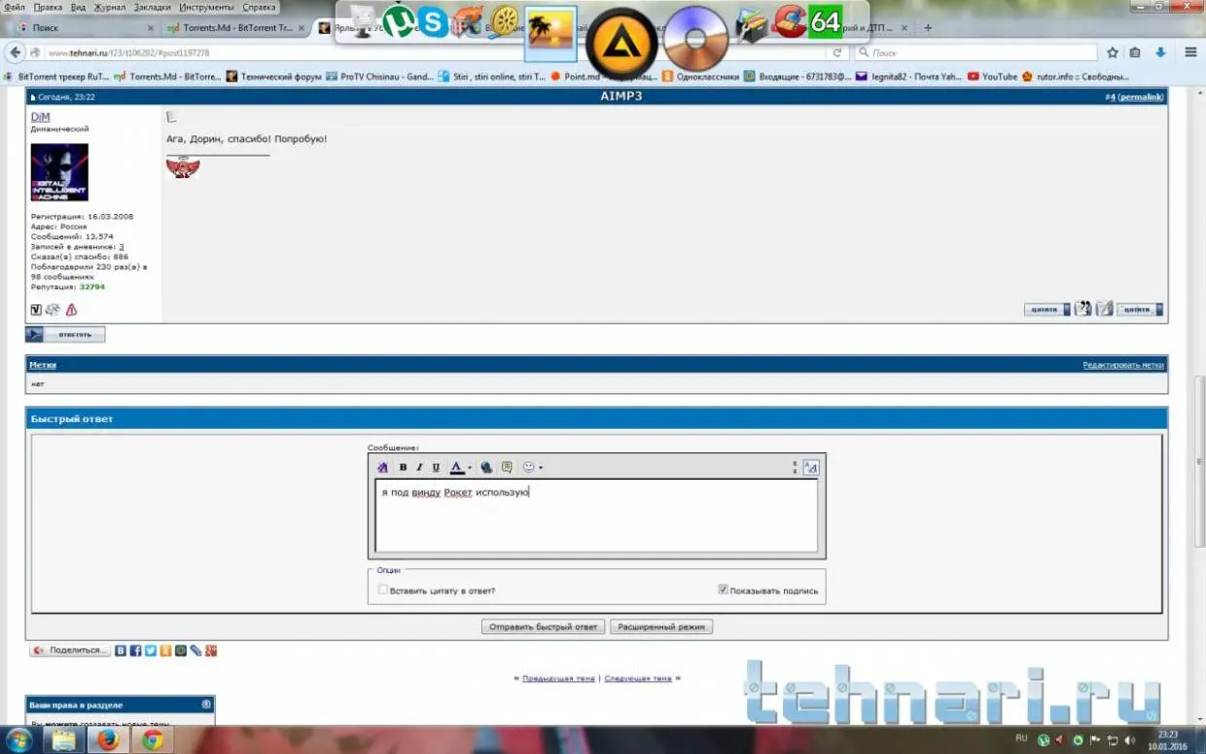
Task: Bookmark this page with the star icon
Action: [1113, 53]
